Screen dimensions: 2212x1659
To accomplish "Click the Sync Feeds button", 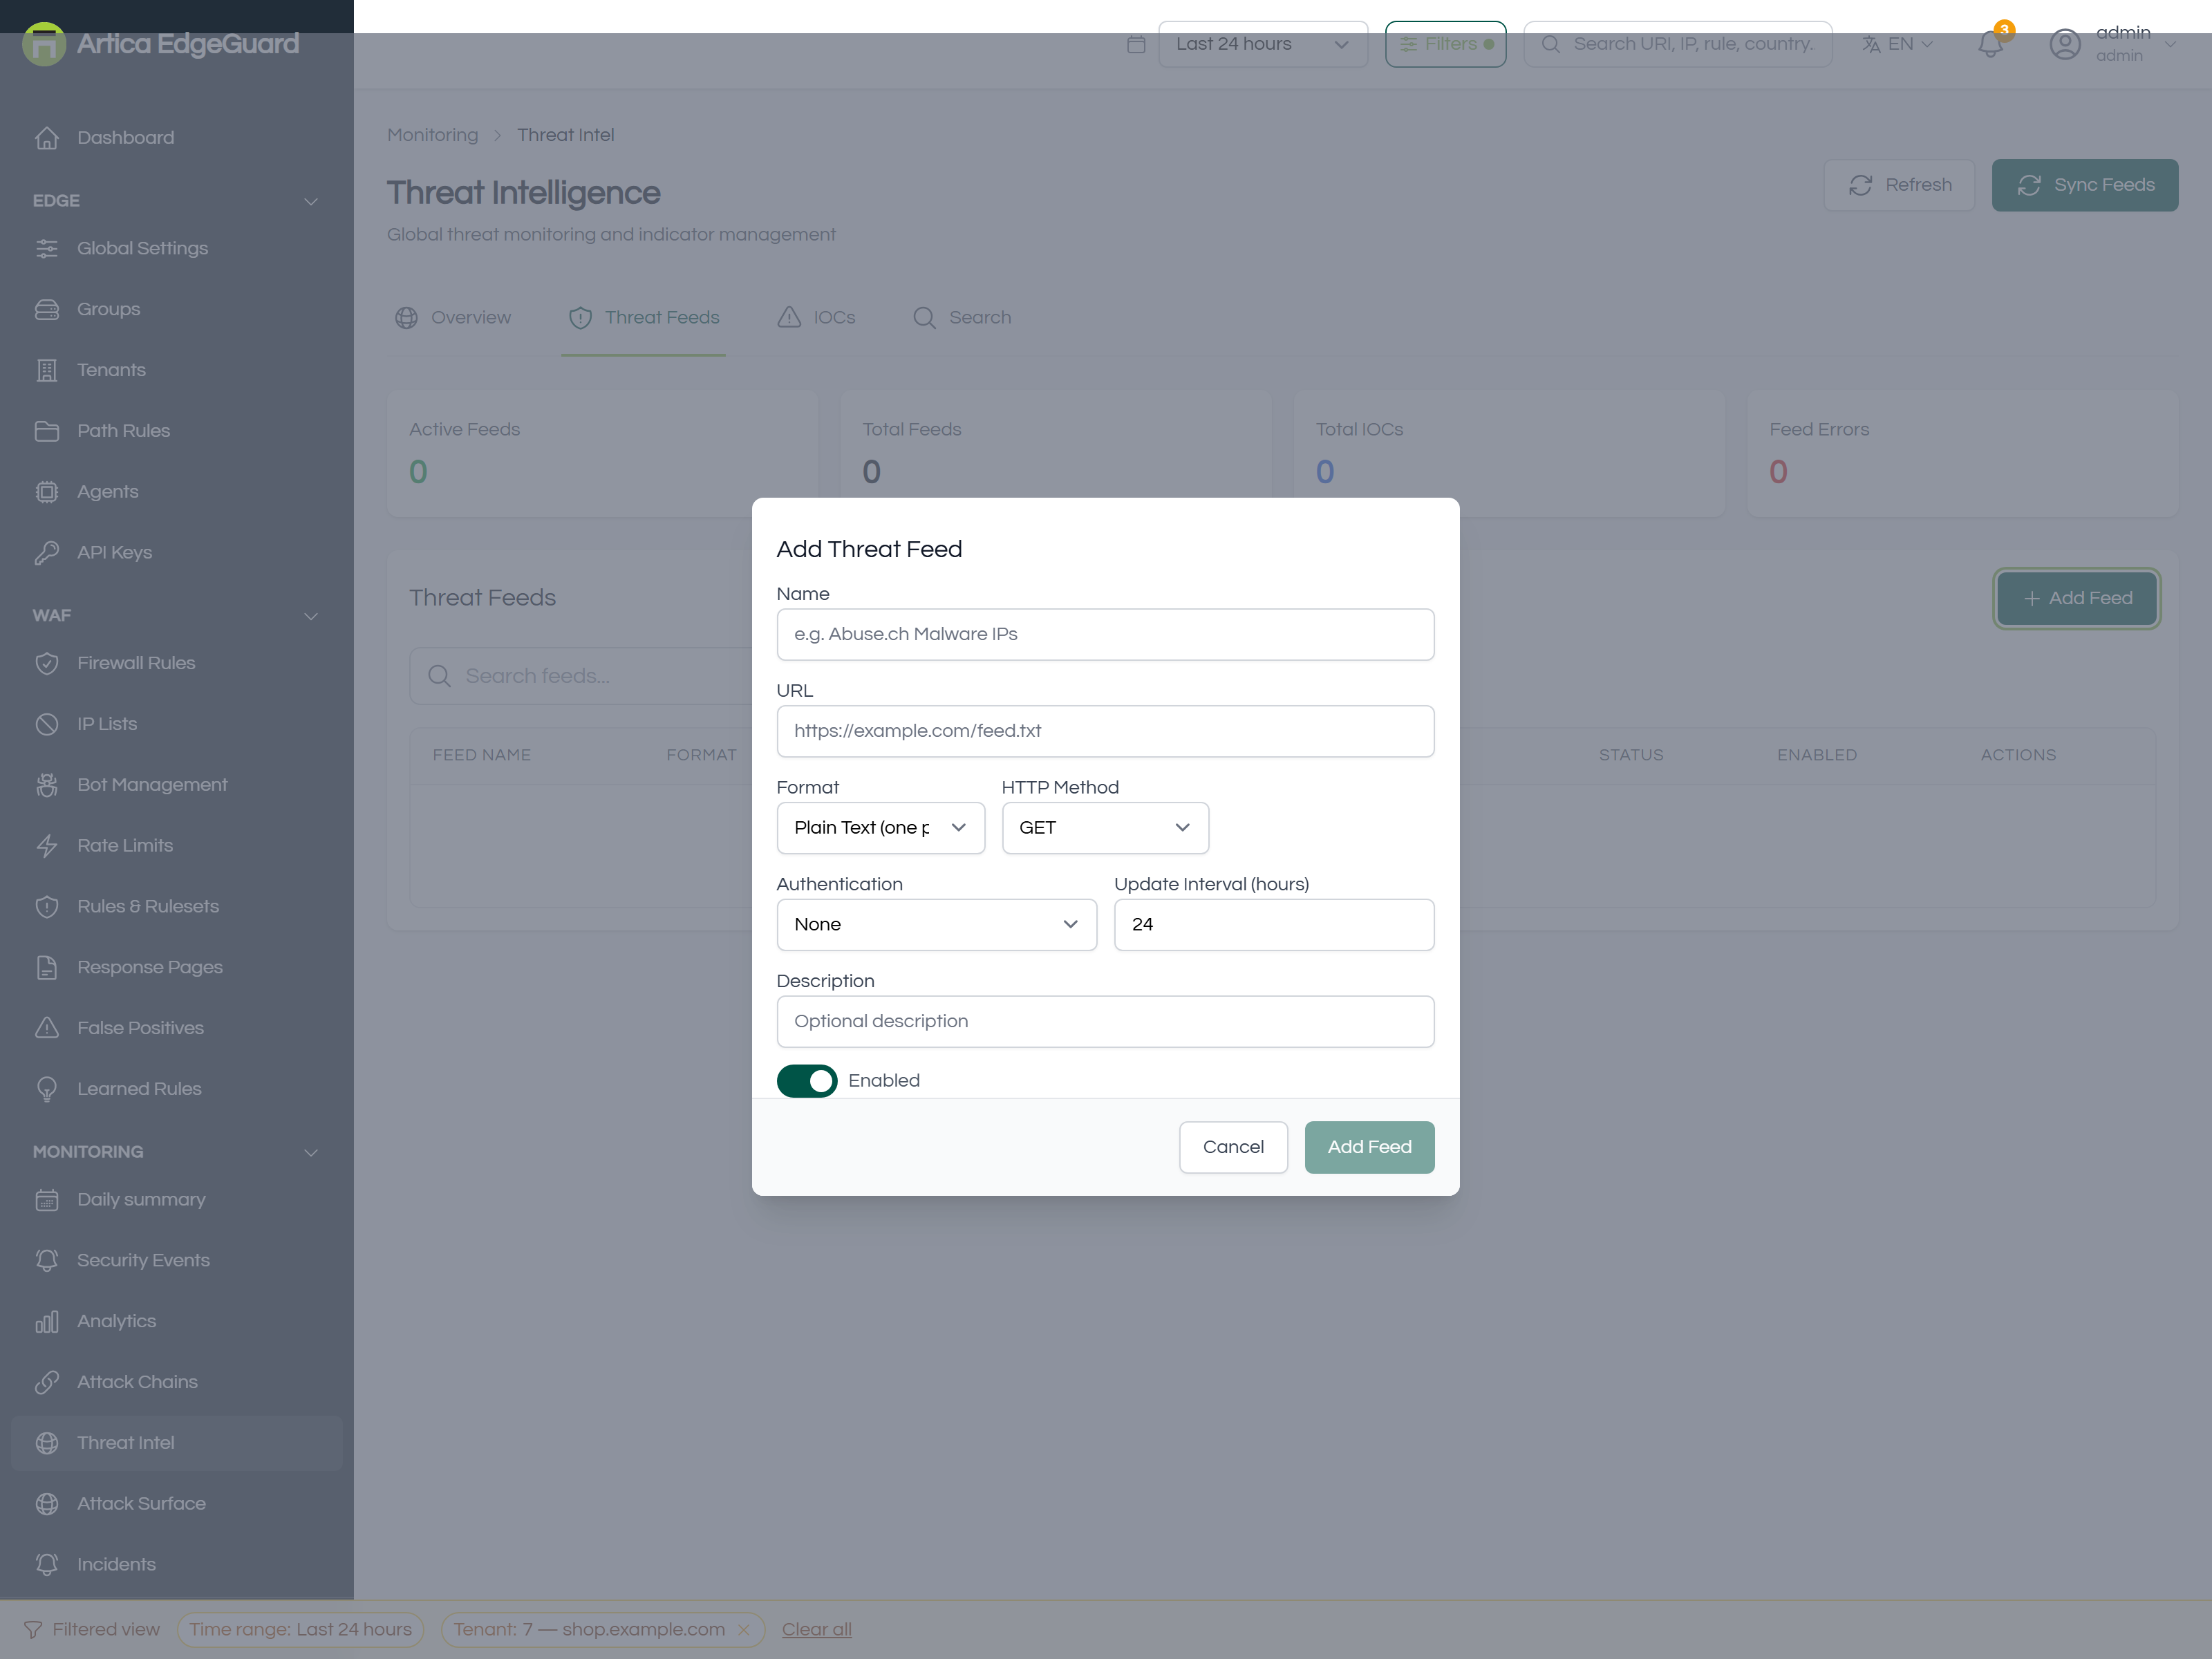I will [x=2084, y=185].
